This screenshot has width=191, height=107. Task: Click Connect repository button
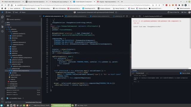point(14,19)
